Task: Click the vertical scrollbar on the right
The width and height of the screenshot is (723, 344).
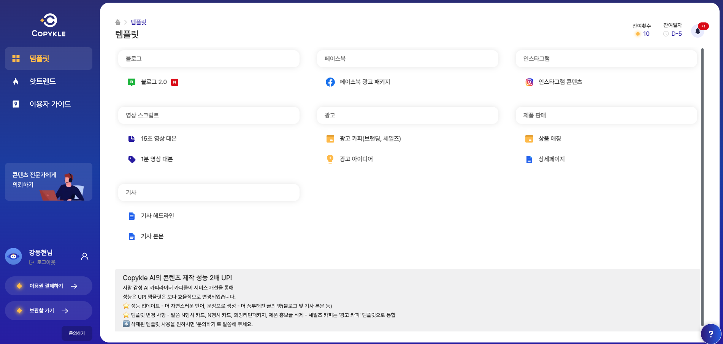Action: pos(702,186)
